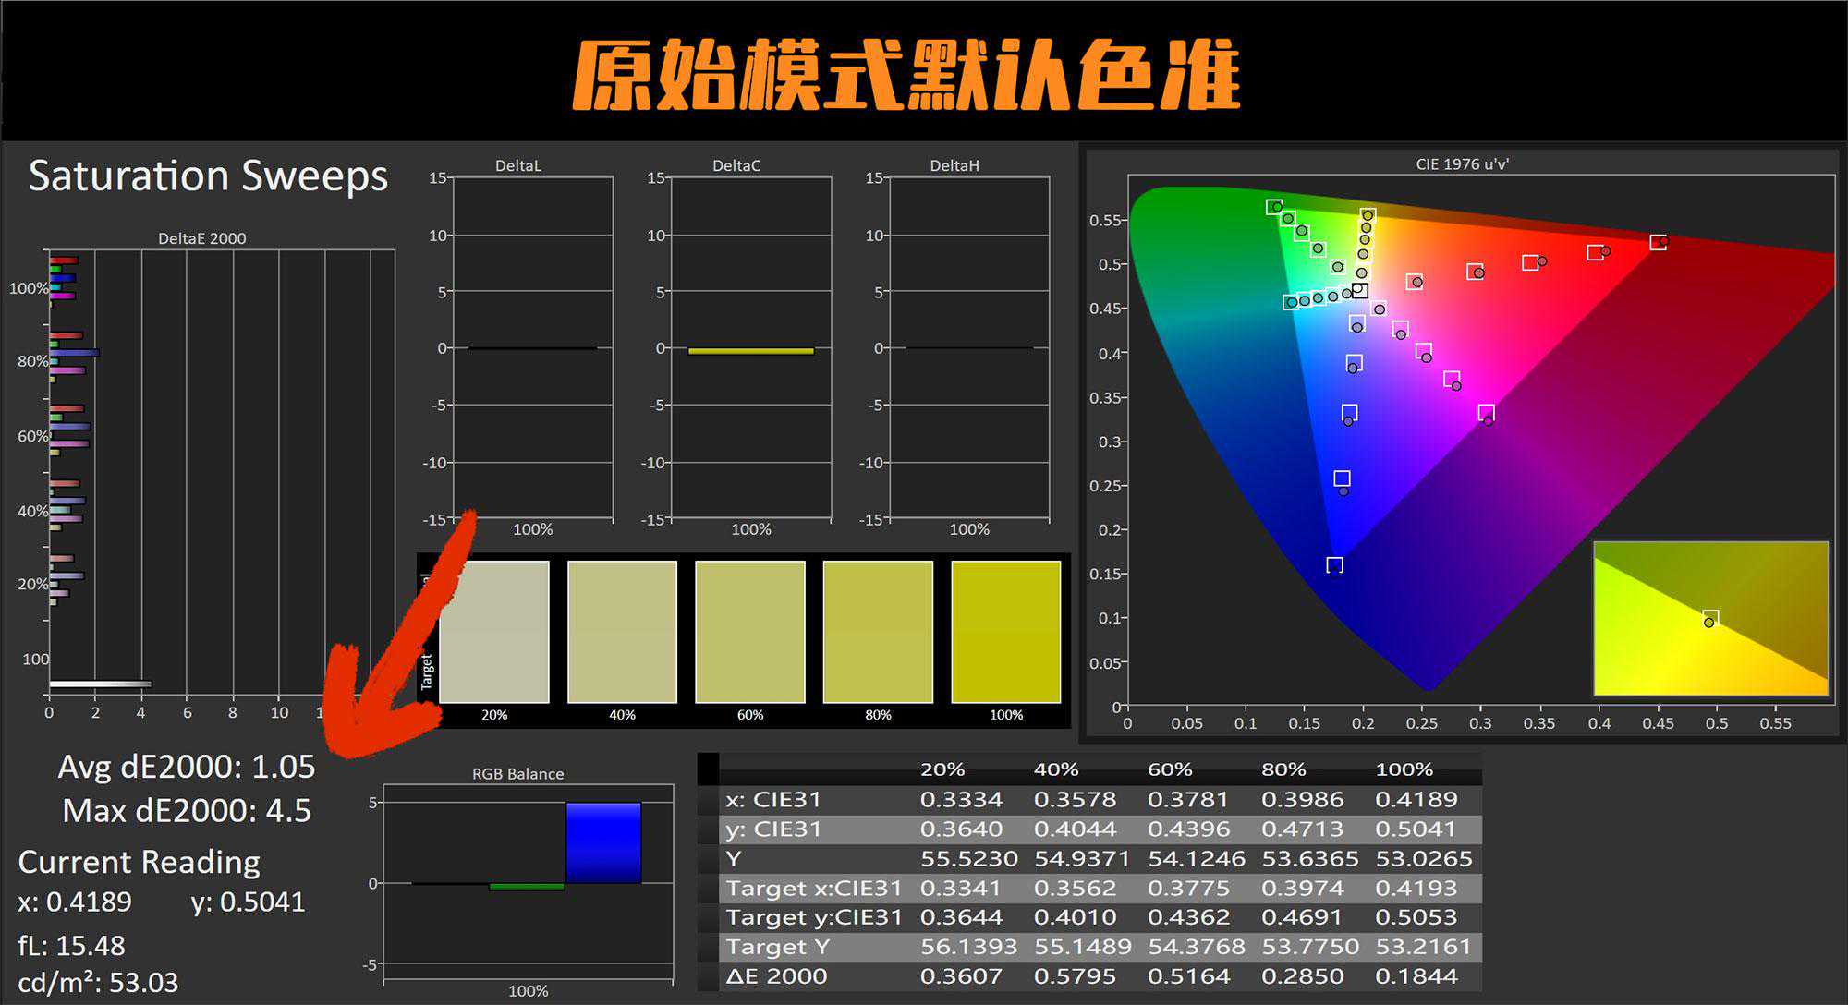1848x1005 pixels.
Task: Click the white bar at bottom of DeltaE 2000 chart
Action: coord(100,684)
